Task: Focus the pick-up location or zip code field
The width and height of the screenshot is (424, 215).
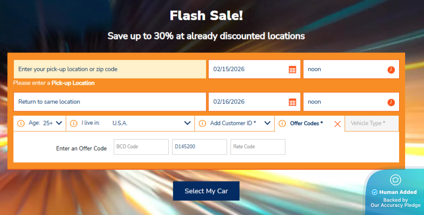Action: (110, 69)
